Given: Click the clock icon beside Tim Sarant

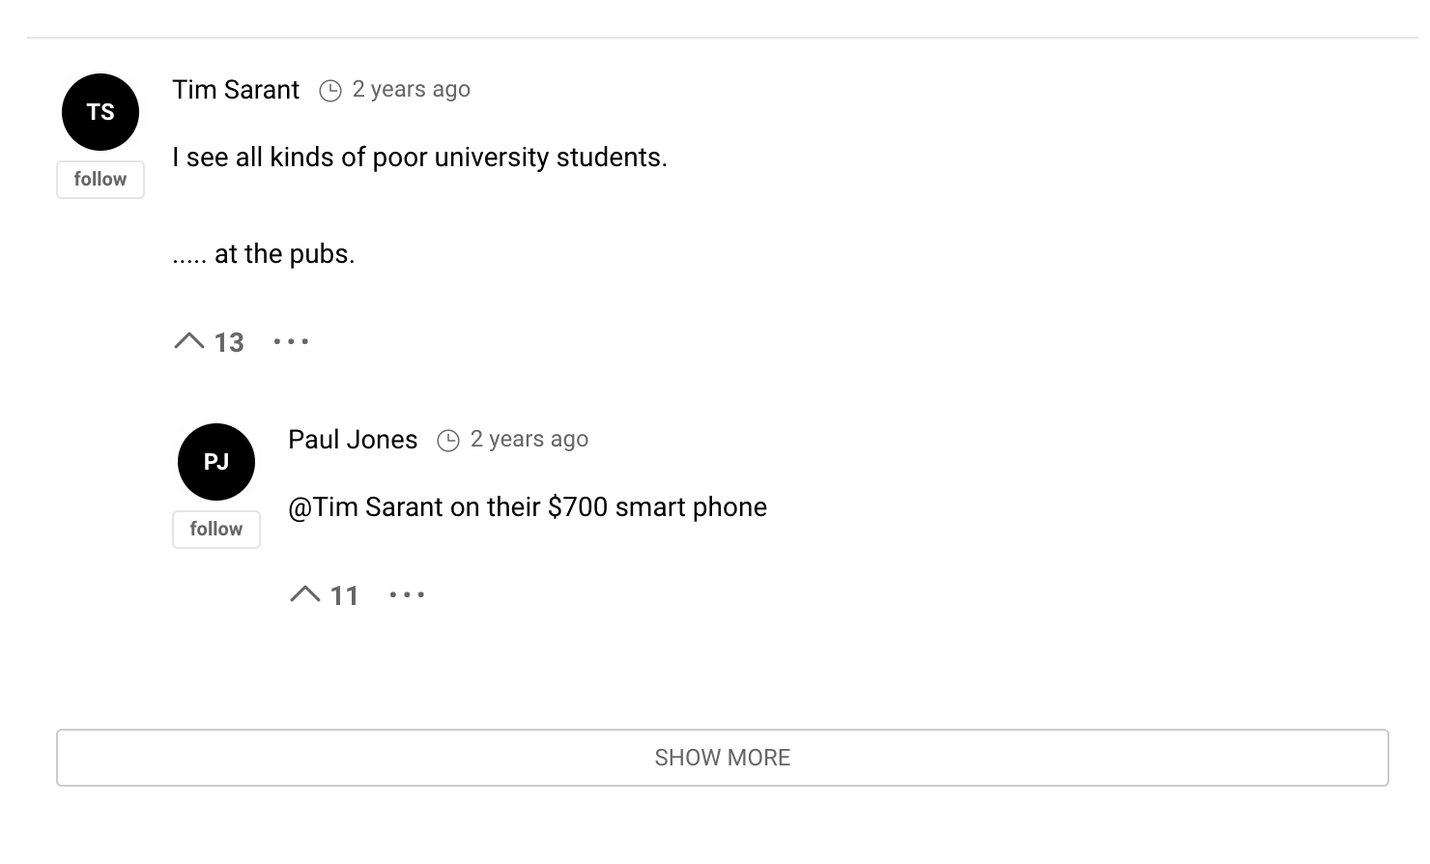Looking at the screenshot, I should coord(330,91).
